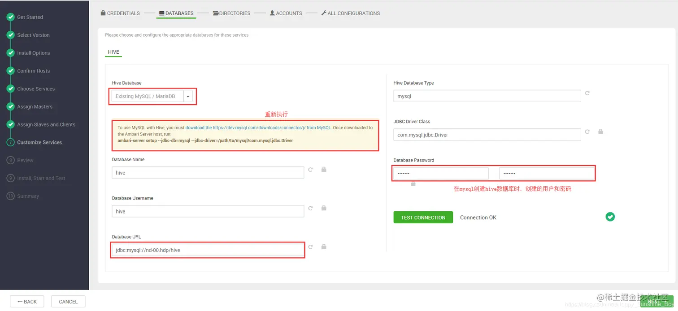The width and height of the screenshot is (678, 311).
Task: Reset the Database URL to default
Action: point(310,247)
